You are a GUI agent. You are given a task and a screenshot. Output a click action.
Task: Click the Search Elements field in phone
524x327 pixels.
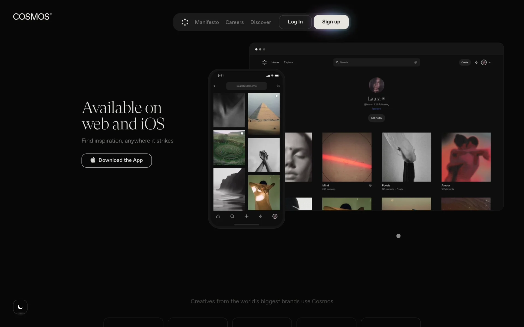[246, 86]
